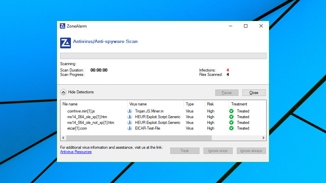Click the Ignore always button

click(x=251, y=151)
